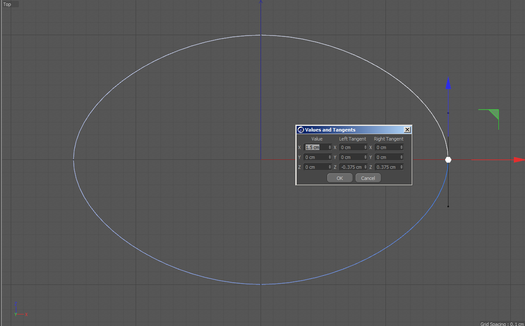Click the Value X stepper arrows
The image size is (525, 326).
(x=330, y=147)
